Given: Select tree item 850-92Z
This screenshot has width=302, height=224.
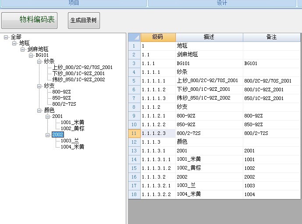Looking at the screenshot, I should (x=62, y=98).
